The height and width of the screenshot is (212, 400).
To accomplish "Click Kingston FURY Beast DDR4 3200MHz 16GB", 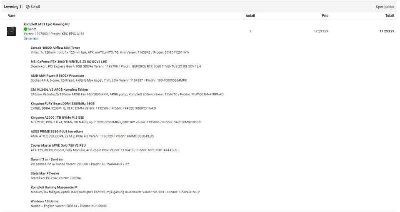I will click(x=62, y=104).
